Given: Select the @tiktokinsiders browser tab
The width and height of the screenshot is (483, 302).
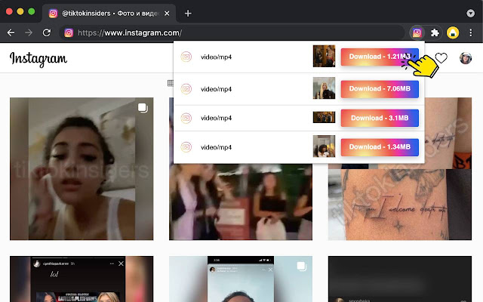Looking at the screenshot, I should point(109,14).
